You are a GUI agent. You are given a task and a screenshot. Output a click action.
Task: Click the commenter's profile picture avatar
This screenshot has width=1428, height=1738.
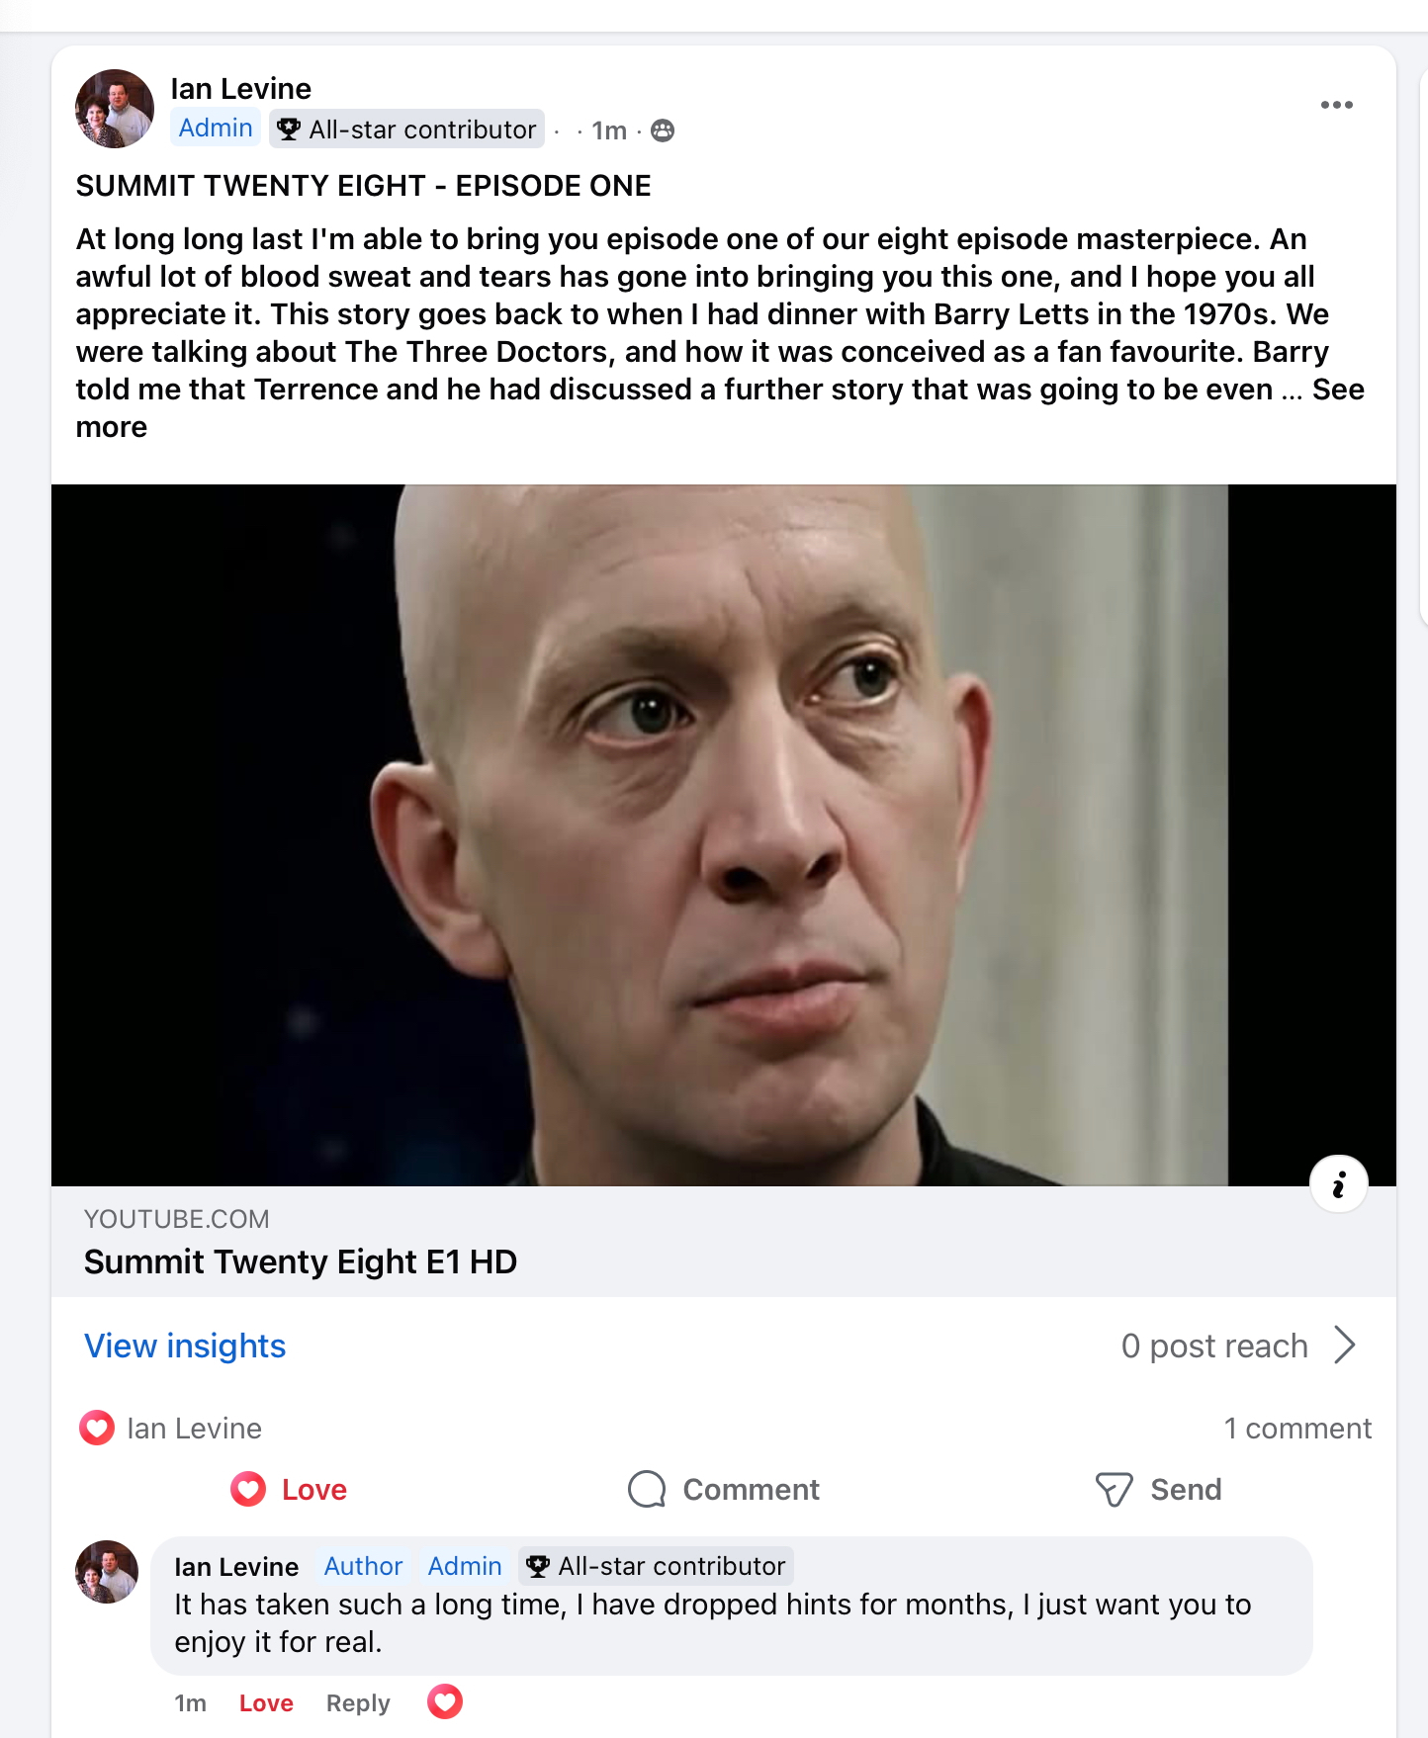coord(107,1571)
